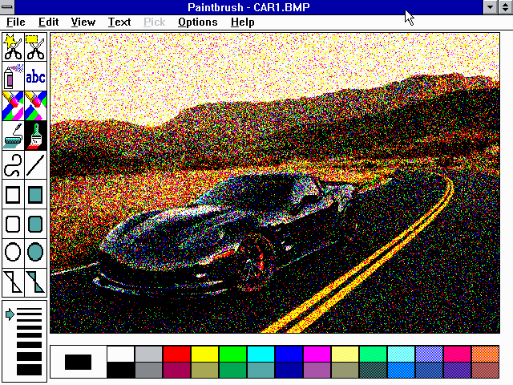Toggle the Brush tool in toolbox
513x385 pixels.
point(35,136)
